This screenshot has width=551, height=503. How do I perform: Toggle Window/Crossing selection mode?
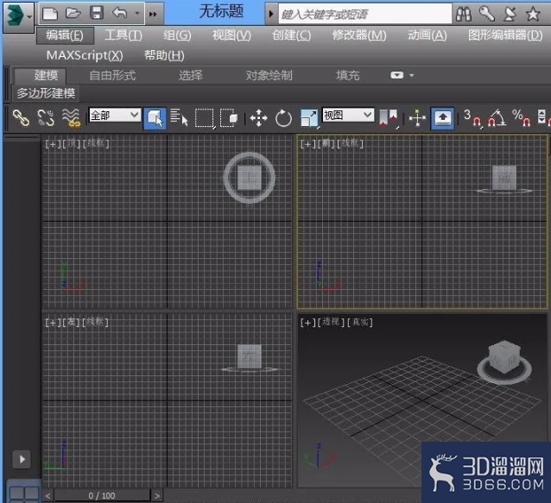tap(229, 118)
